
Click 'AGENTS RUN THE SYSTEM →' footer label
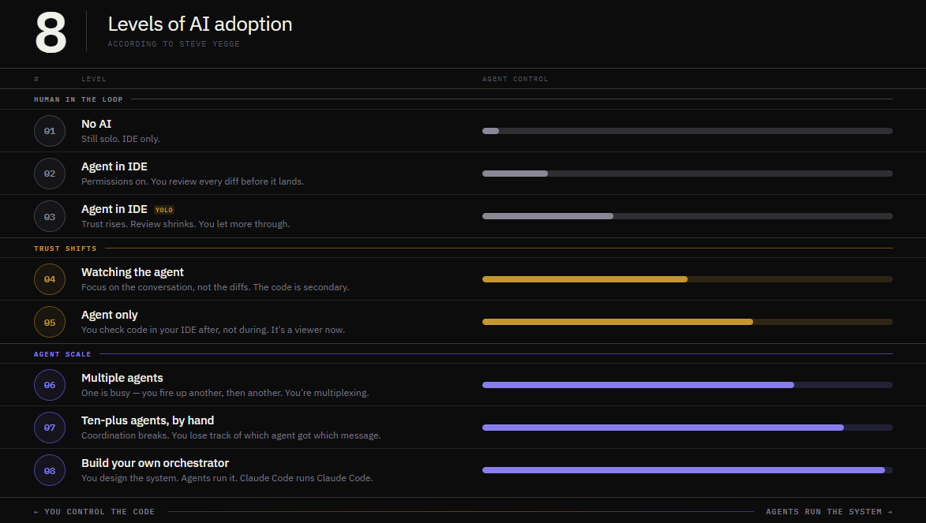click(x=829, y=512)
